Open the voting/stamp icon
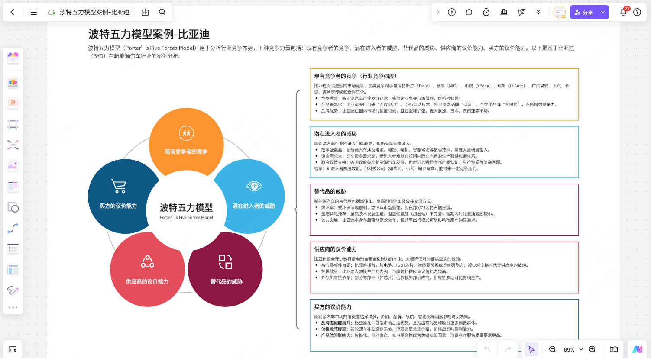 503,12
